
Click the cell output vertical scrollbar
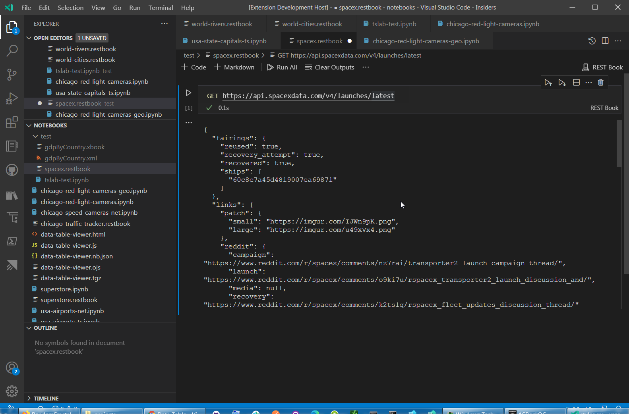coord(619,144)
